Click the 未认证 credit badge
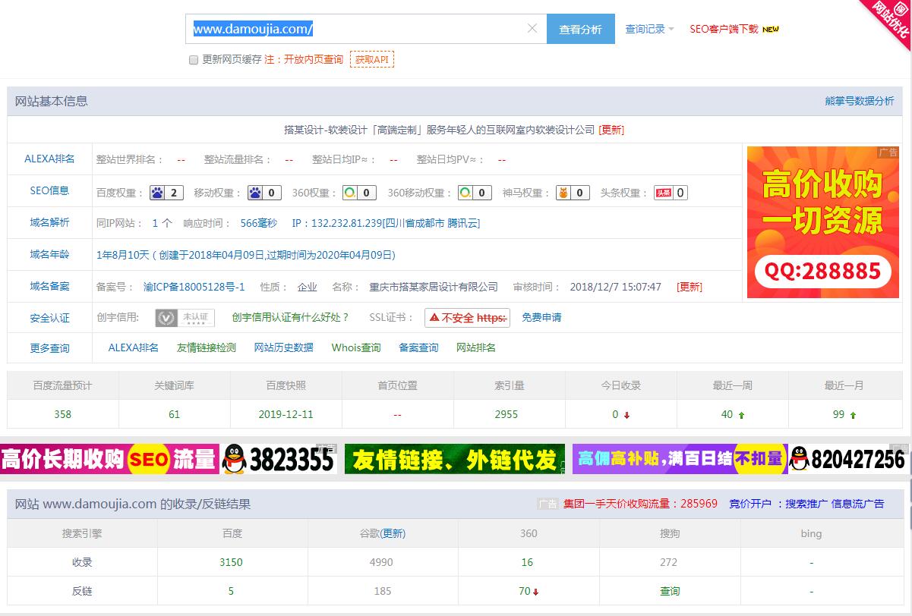The image size is (912, 616). point(185,318)
